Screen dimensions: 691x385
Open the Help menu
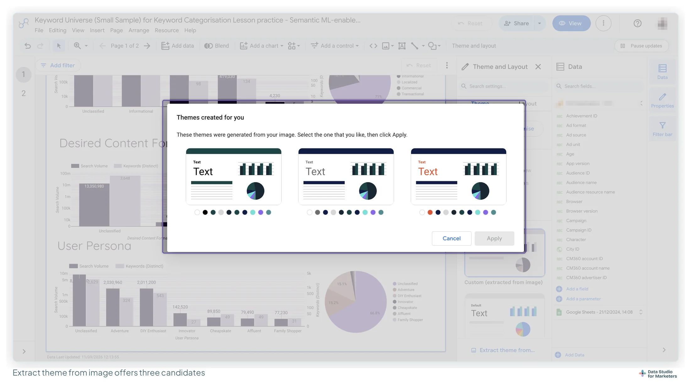[190, 30]
